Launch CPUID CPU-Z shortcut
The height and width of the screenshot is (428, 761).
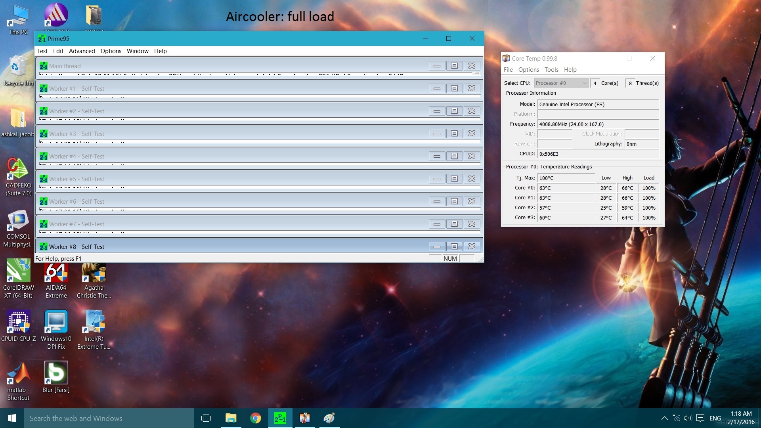18,326
